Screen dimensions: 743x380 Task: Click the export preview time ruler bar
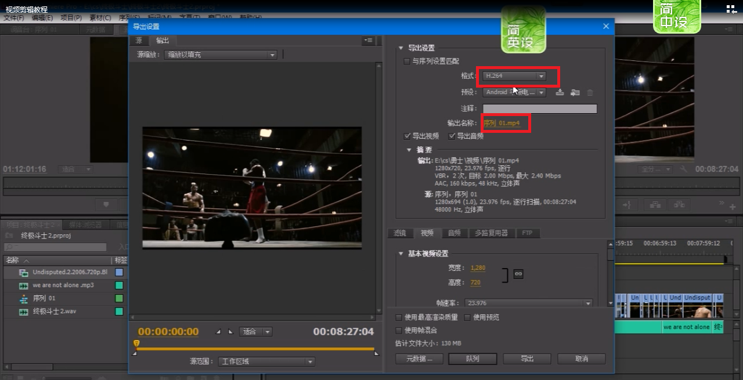(255, 349)
